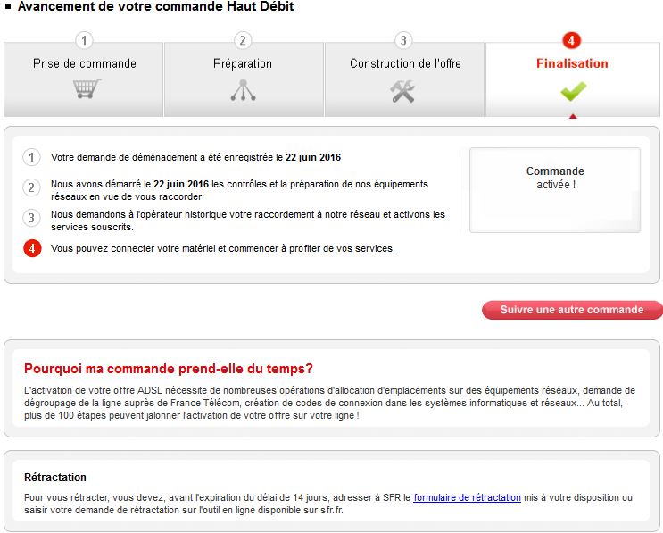This screenshot has height=533, width=663.
Task: Click numbered bullet 1 beside déménagement request line
Action: 32,157
